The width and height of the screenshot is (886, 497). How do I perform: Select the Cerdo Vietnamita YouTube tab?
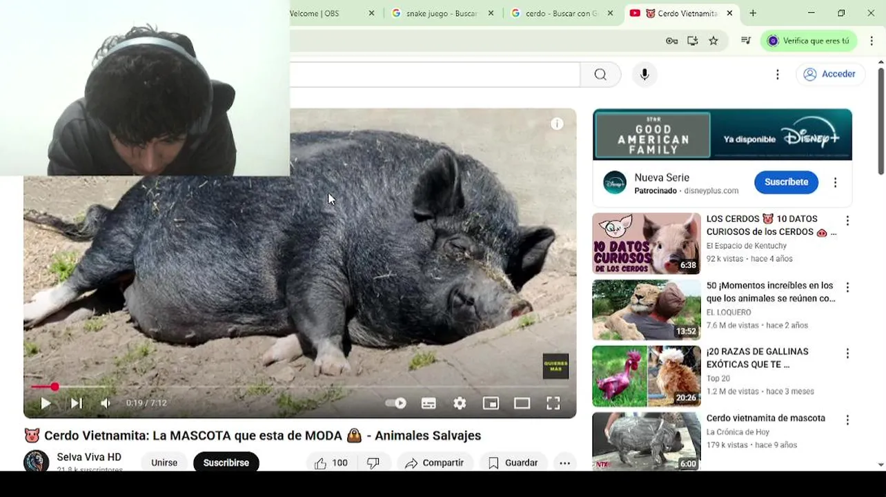(682, 13)
